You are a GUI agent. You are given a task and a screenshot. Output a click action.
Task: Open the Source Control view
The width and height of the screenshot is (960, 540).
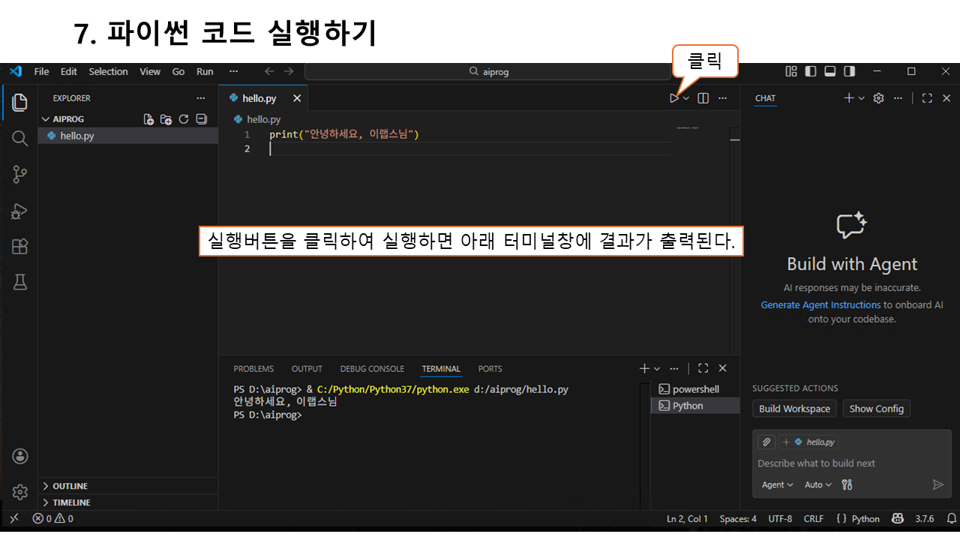point(20,175)
